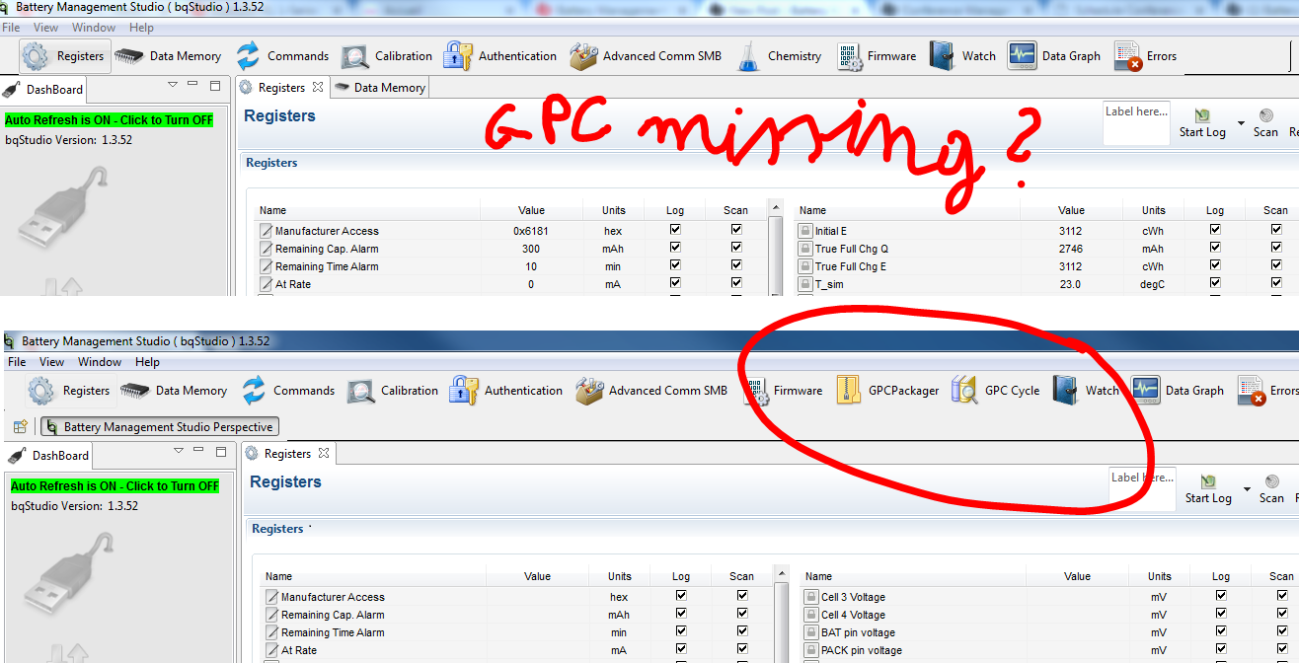Screen dimensions: 1299x663
Task: Open Watch in the lower window toolbar
Action: pyautogui.click(x=1086, y=391)
